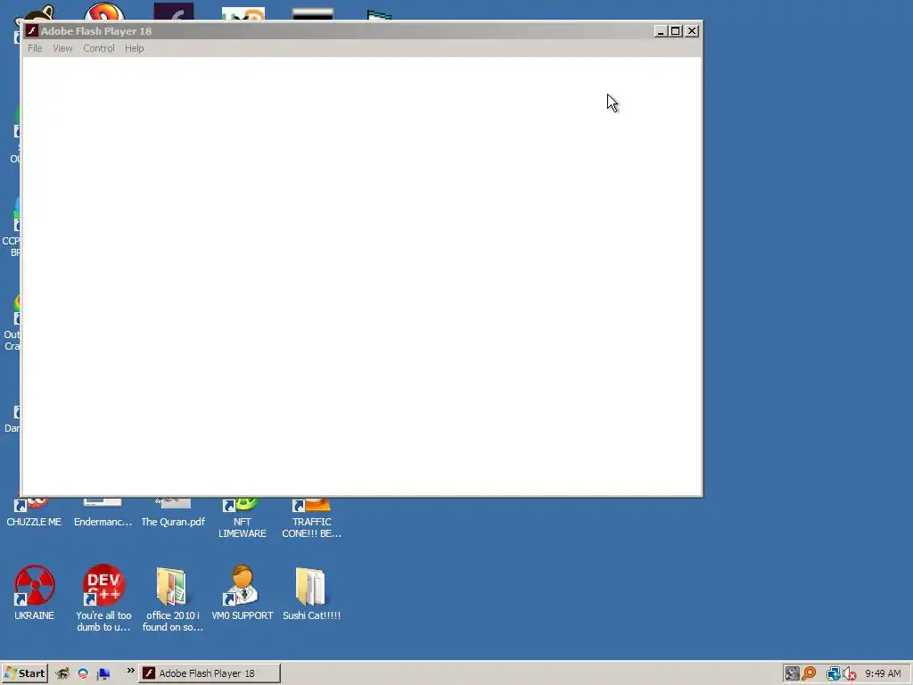
Task: Click the muted volume tray icon
Action: (850, 674)
